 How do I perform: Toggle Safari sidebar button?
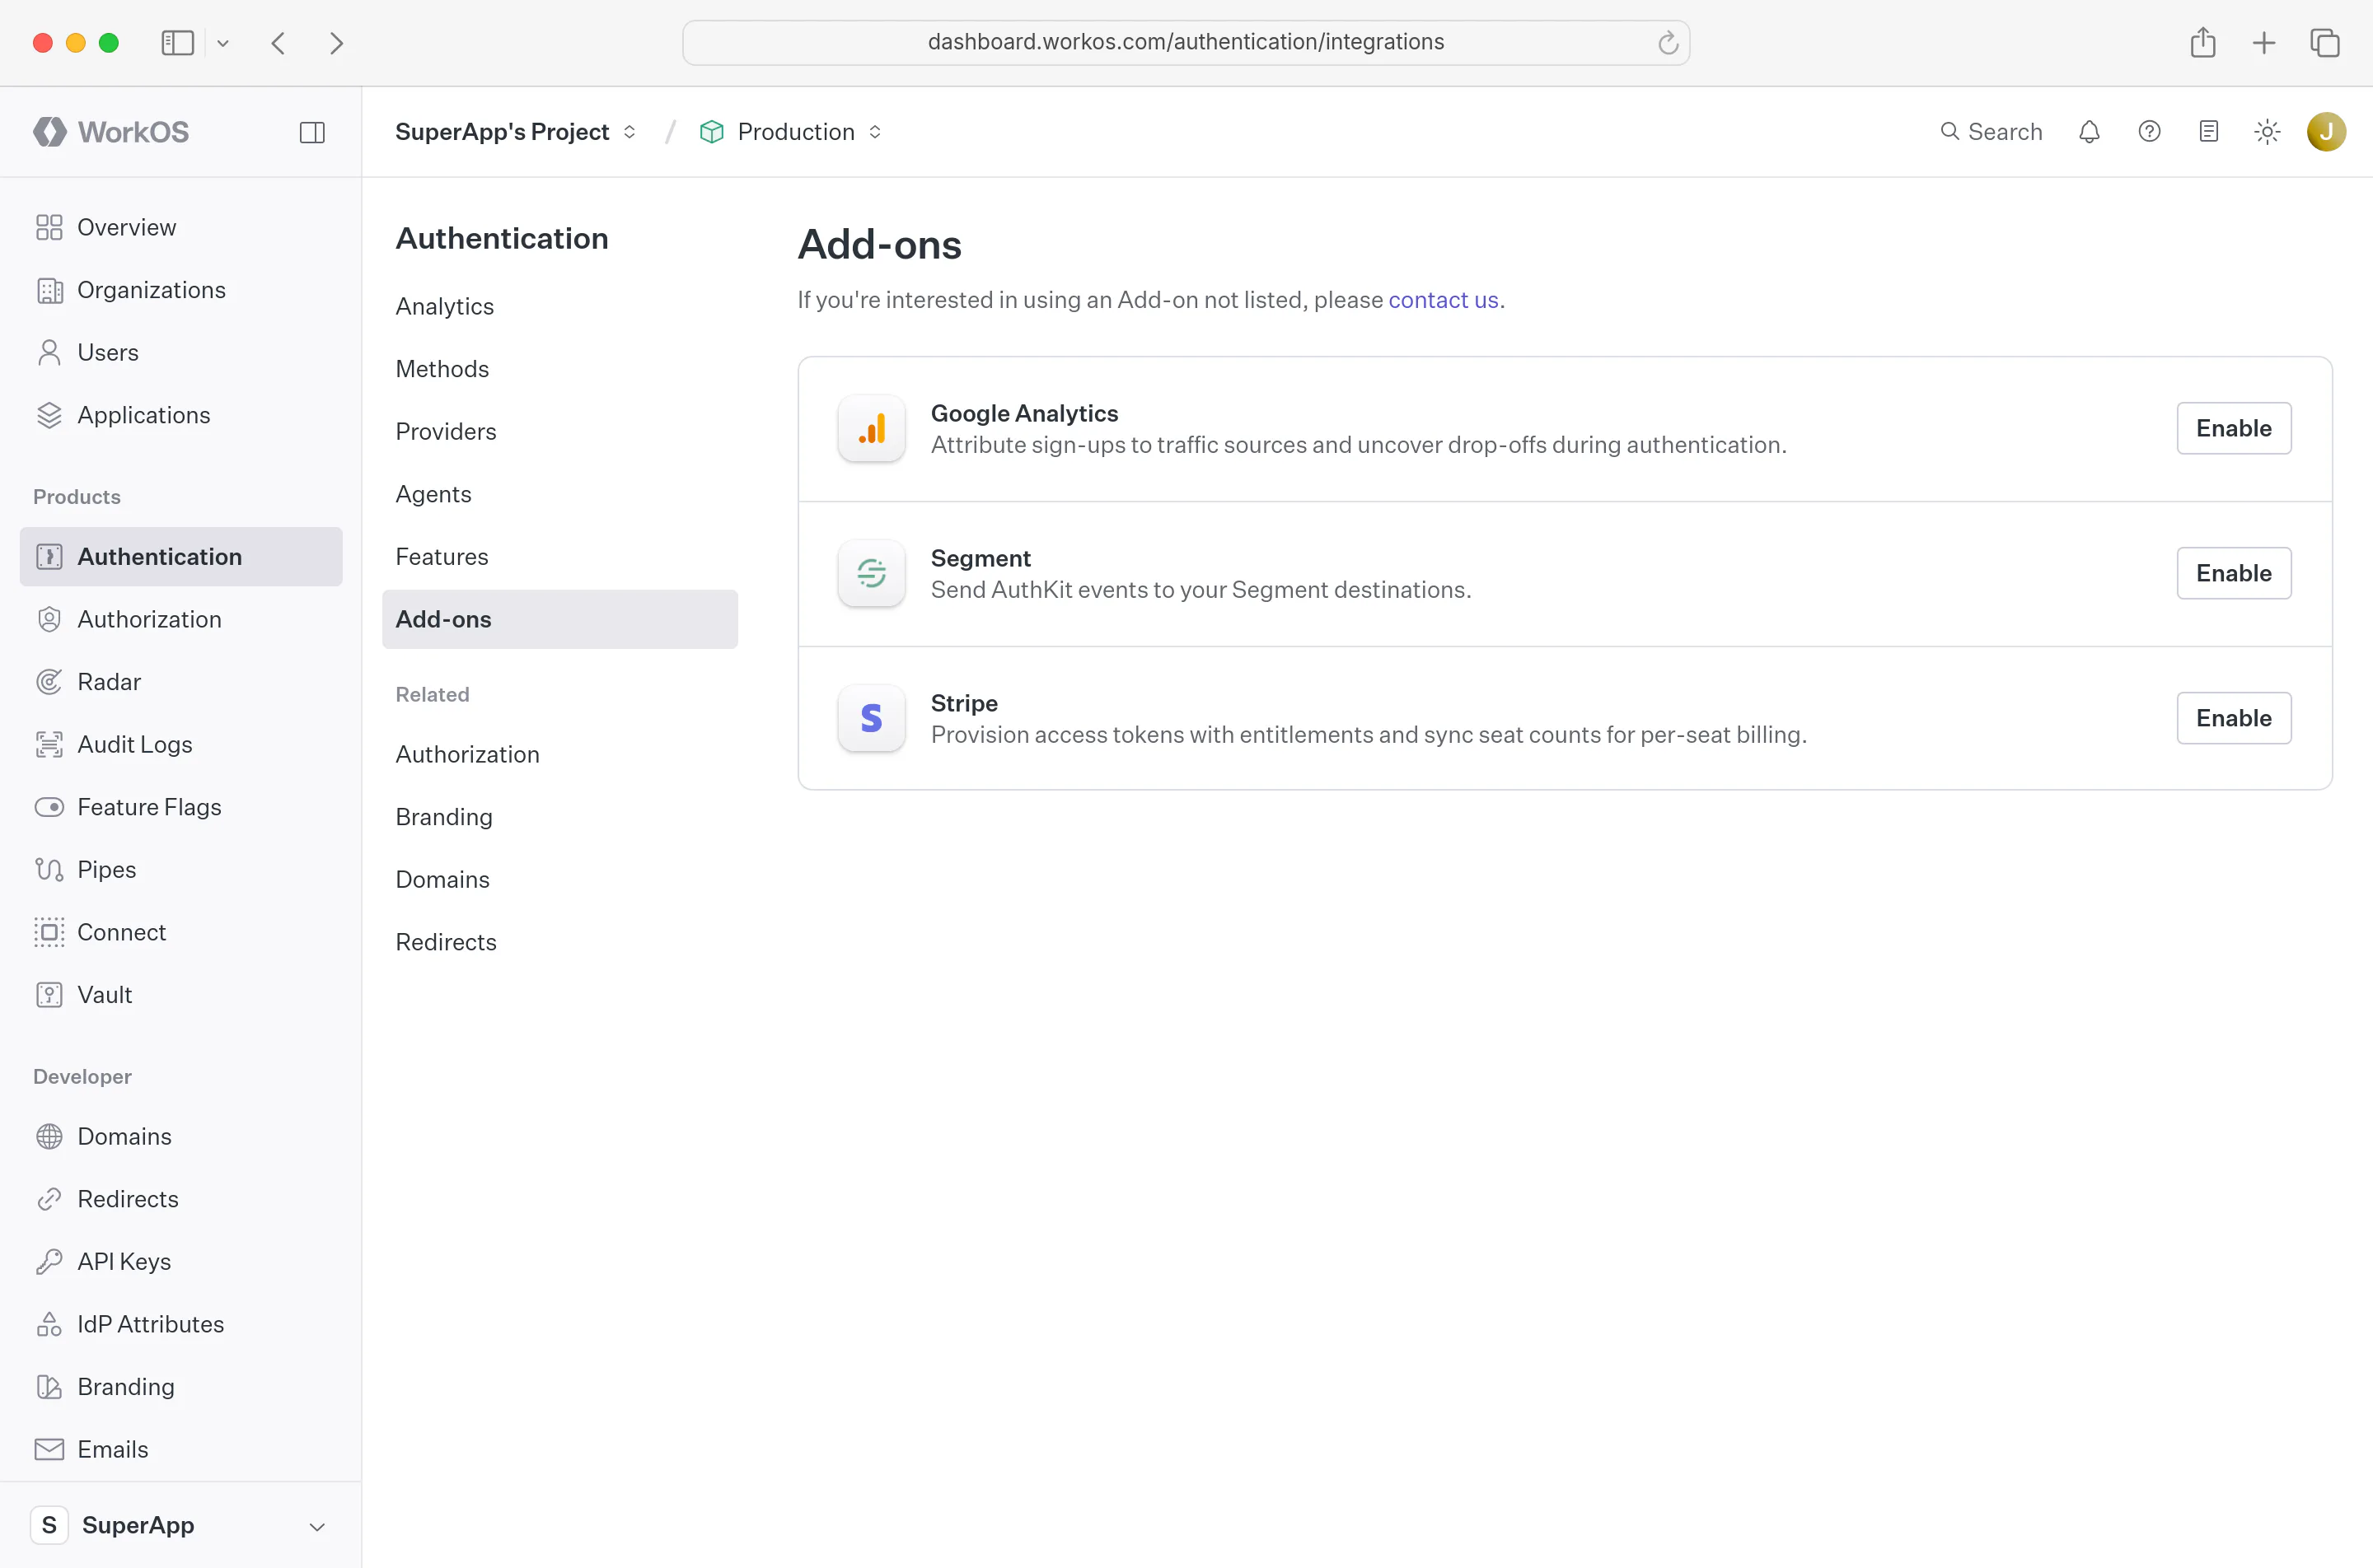[178, 43]
